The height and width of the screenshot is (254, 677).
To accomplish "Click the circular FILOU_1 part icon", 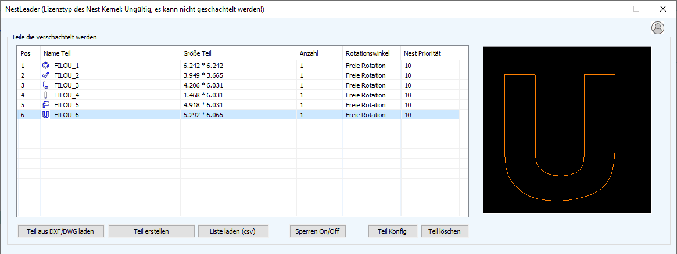I will point(46,66).
